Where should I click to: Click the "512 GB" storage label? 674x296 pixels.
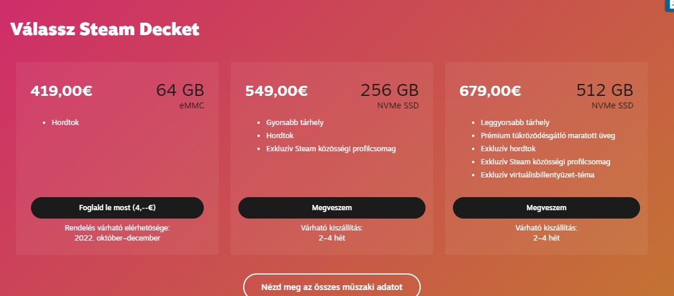click(x=604, y=91)
